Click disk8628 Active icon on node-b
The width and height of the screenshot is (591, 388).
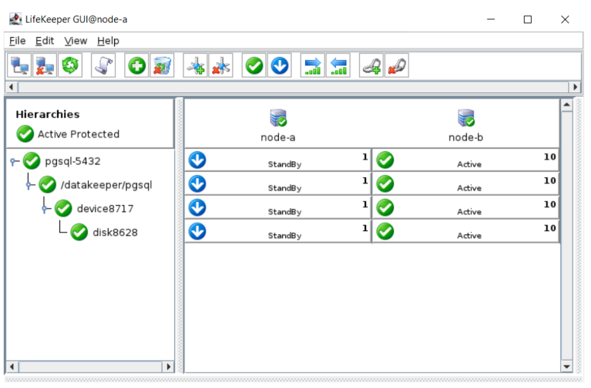click(385, 231)
